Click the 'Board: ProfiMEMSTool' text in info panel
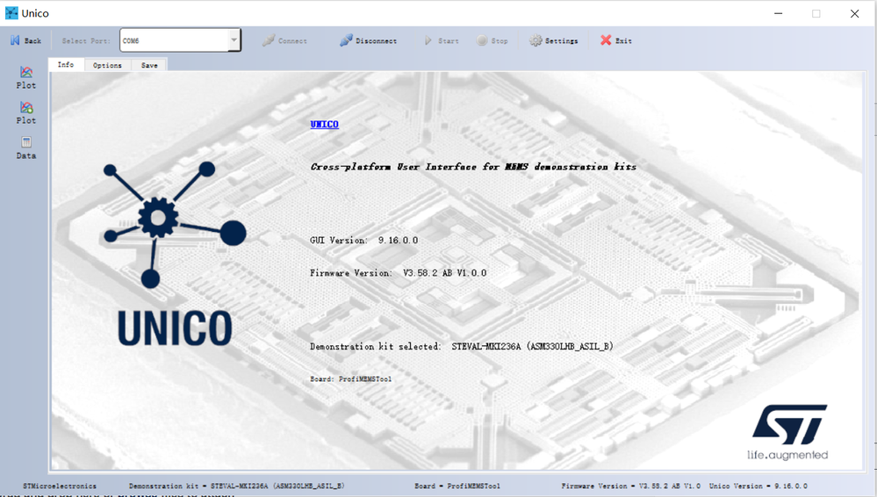The width and height of the screenshot is (877, 497). pos(350,379)
